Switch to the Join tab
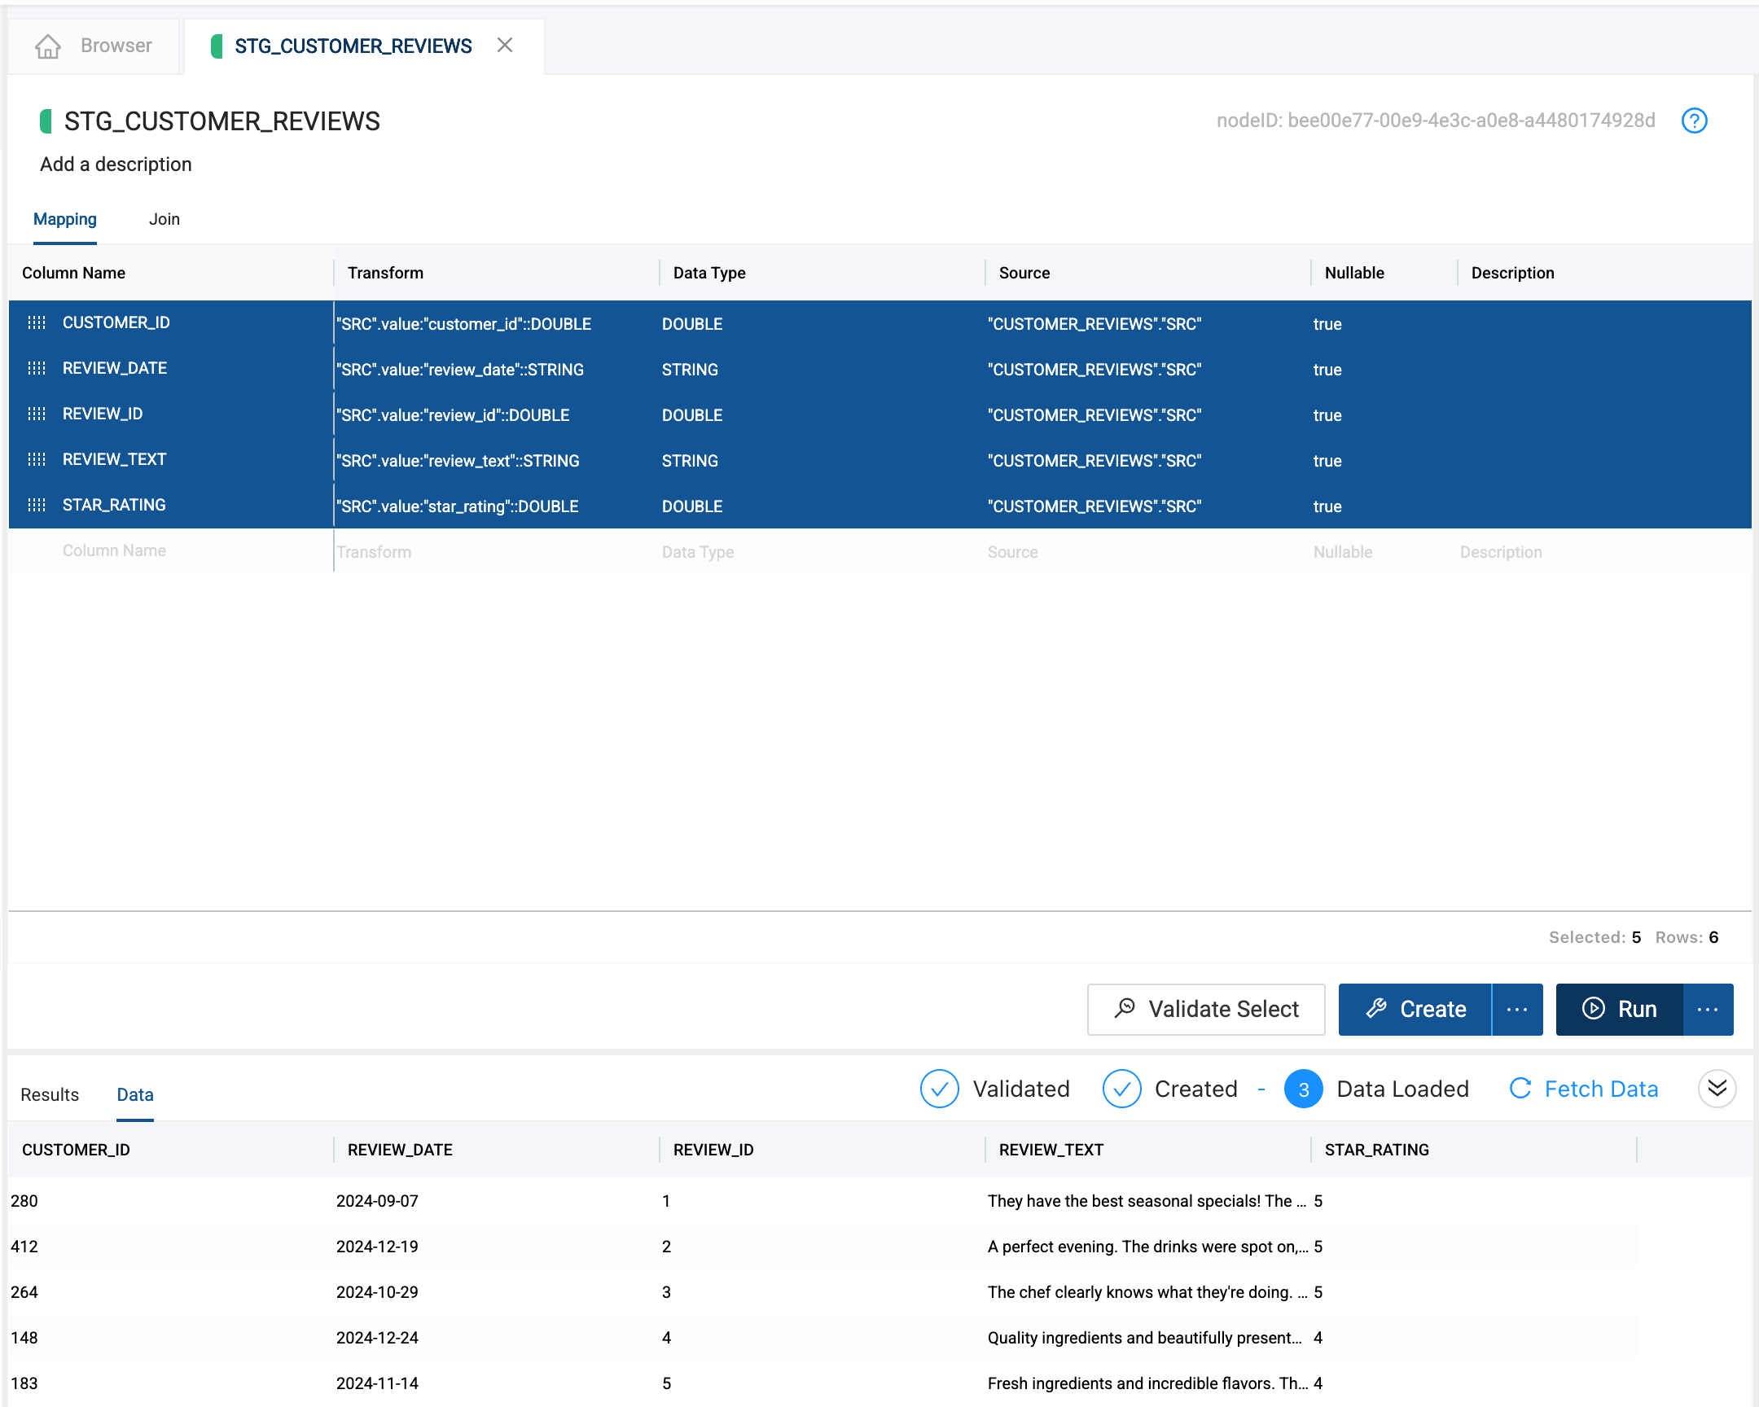 click(x=164, y=219)
